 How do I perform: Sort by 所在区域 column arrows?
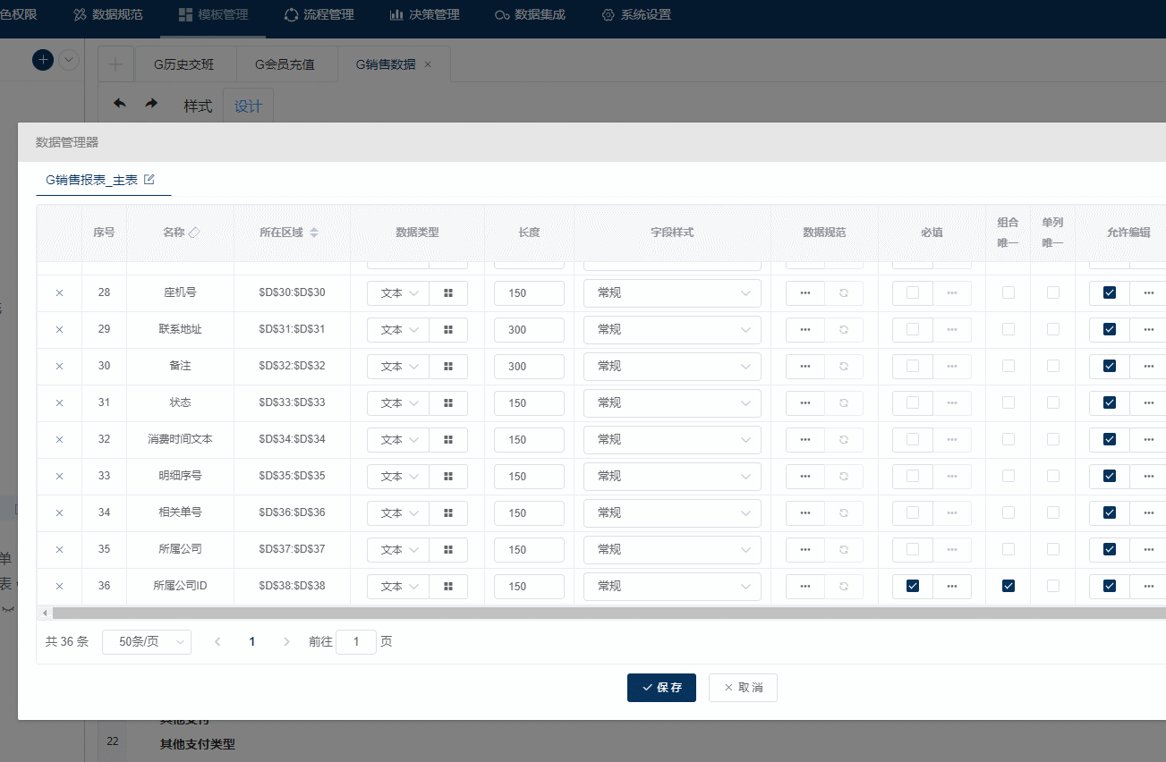(313, 233)
